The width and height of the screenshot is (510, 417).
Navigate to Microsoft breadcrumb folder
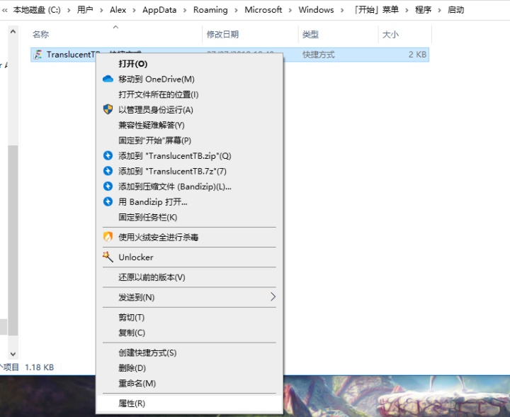(263, 10)
